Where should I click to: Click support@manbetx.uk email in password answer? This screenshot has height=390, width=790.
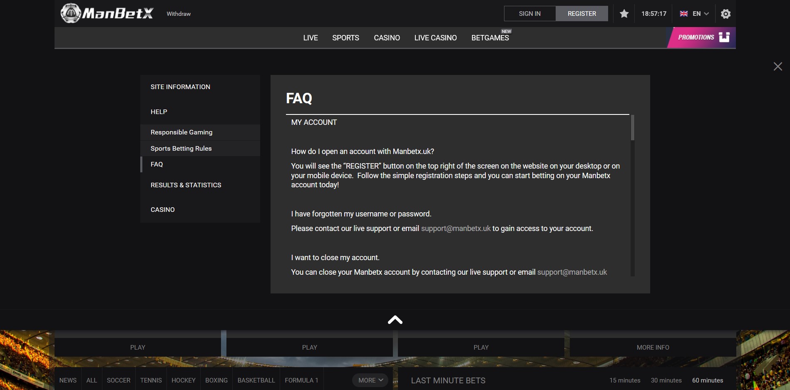(456, 229)
